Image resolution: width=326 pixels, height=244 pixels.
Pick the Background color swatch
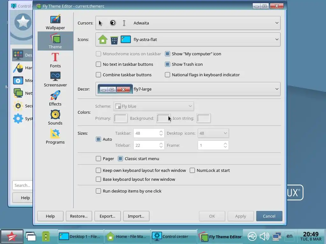click(x=163, y=118)
